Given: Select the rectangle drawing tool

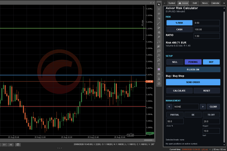Looking at the screenshot, I should [x=159, y=51].
